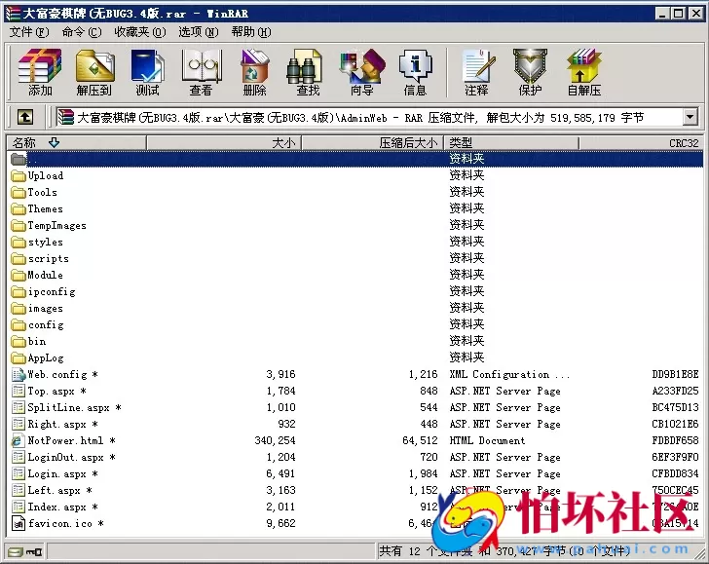The image size is (709, 564).
Task: Open the 选项(N) menu
Action: tap(198, 32)
